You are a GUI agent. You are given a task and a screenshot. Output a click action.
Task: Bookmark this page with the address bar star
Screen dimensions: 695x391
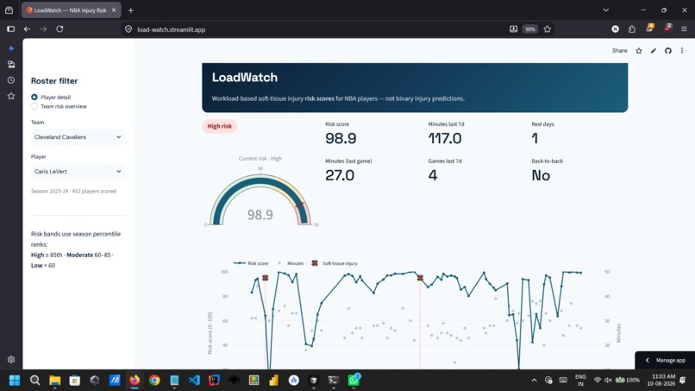coord(548,29)
